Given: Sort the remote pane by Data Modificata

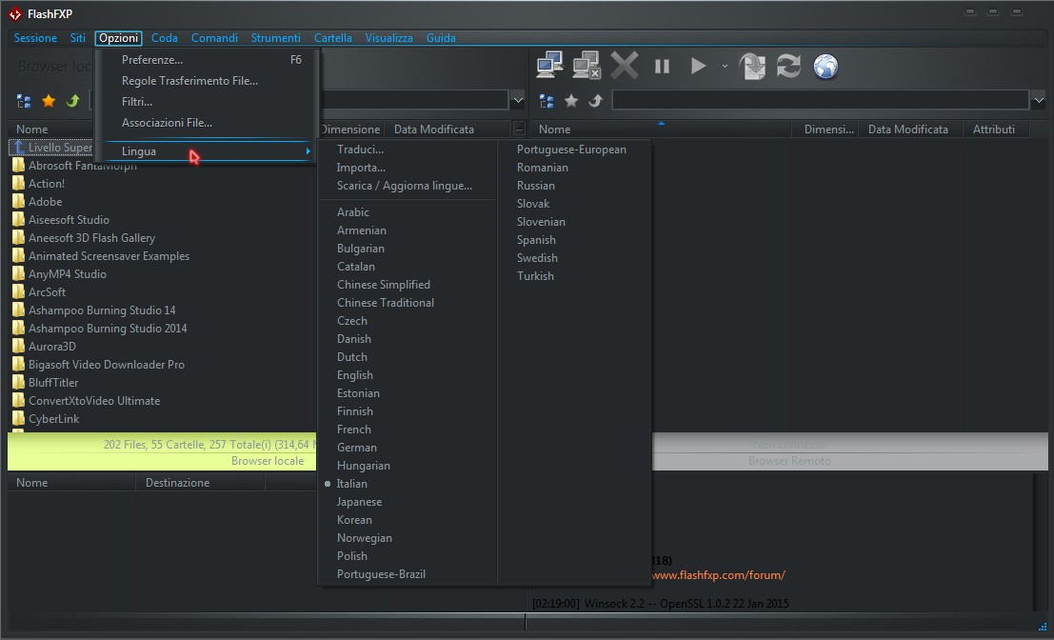Looking at the screenshot, I should click(910, 130).
